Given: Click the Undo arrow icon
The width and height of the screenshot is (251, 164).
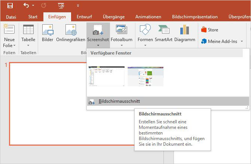Looking at the screenshot, I should [x=26, y=6].
